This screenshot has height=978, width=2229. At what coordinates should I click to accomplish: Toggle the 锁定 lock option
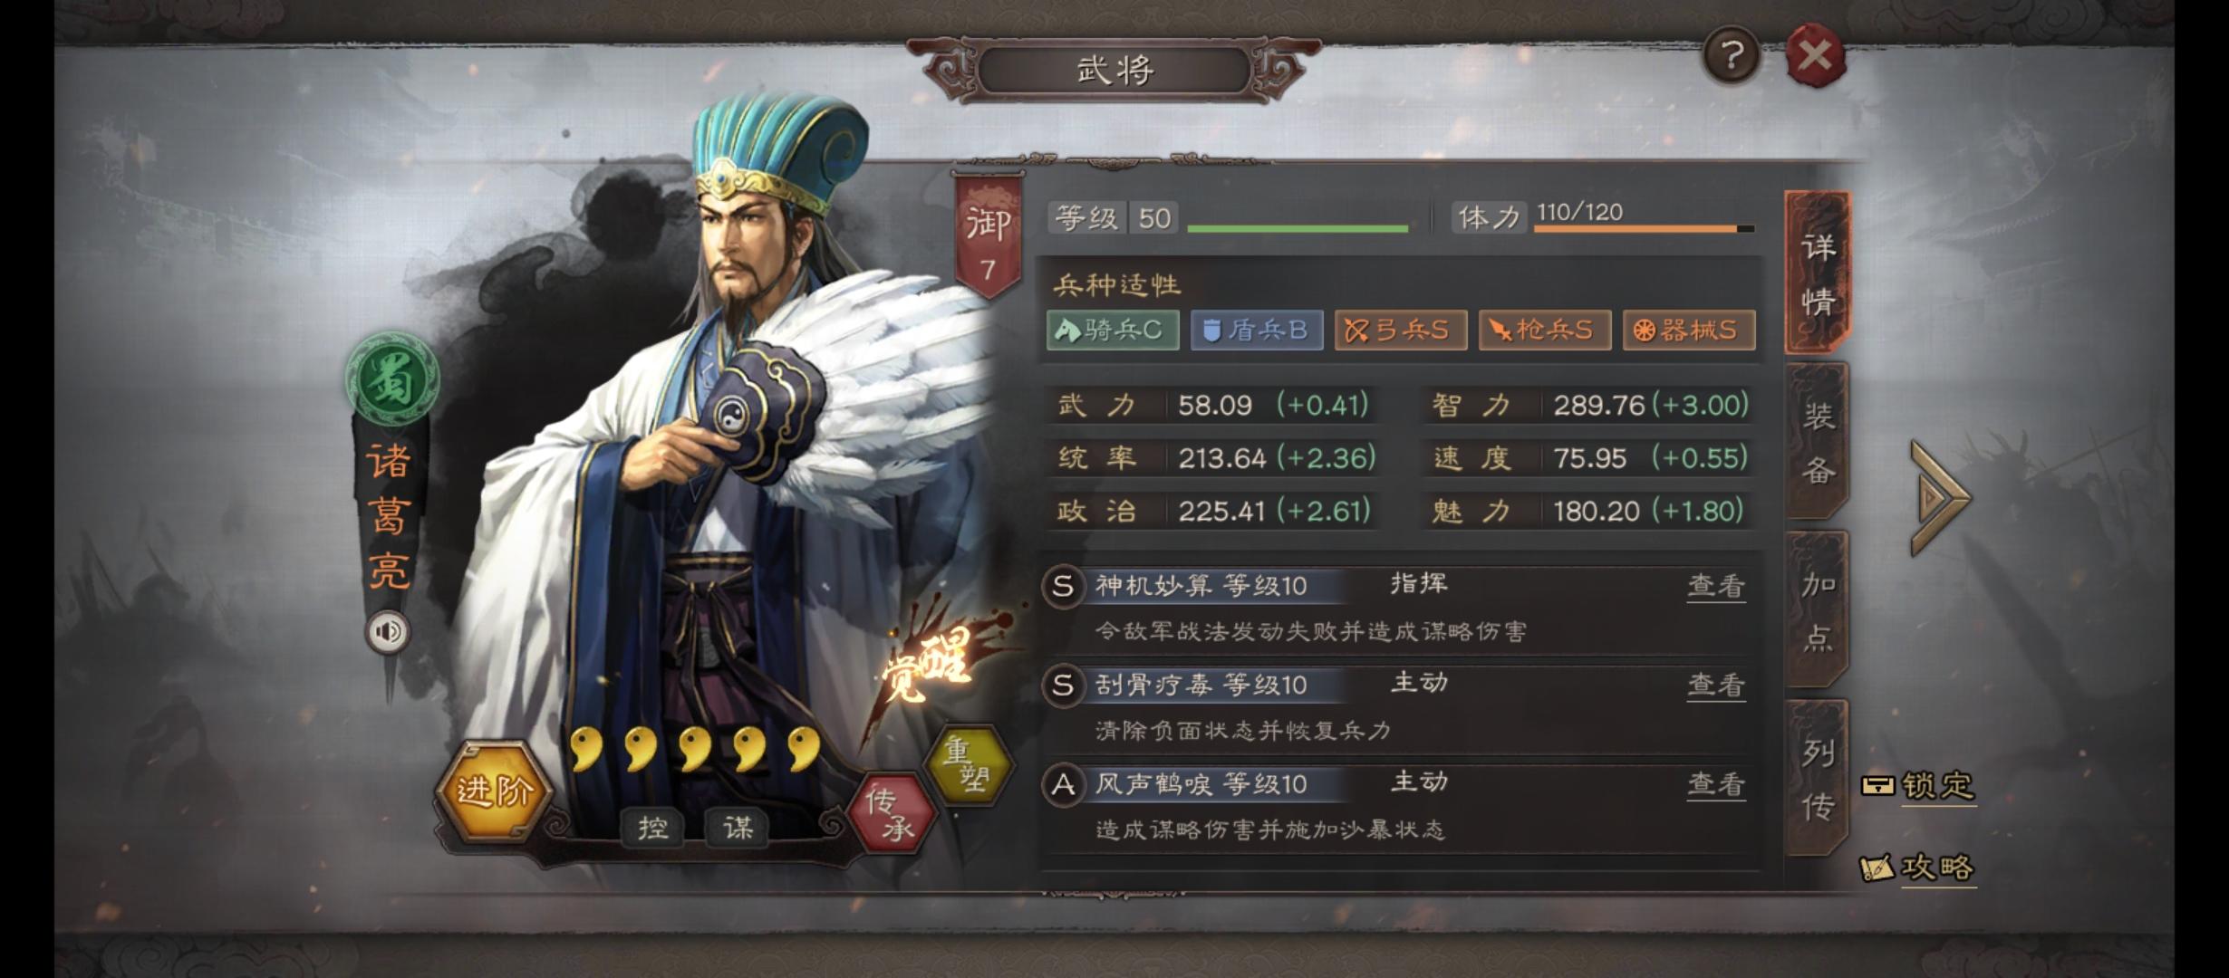tap(1919, 785)
